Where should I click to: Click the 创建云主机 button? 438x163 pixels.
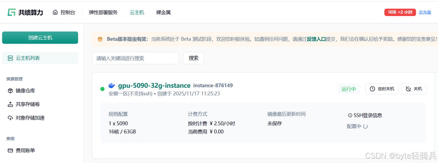[x=40, y=38]
